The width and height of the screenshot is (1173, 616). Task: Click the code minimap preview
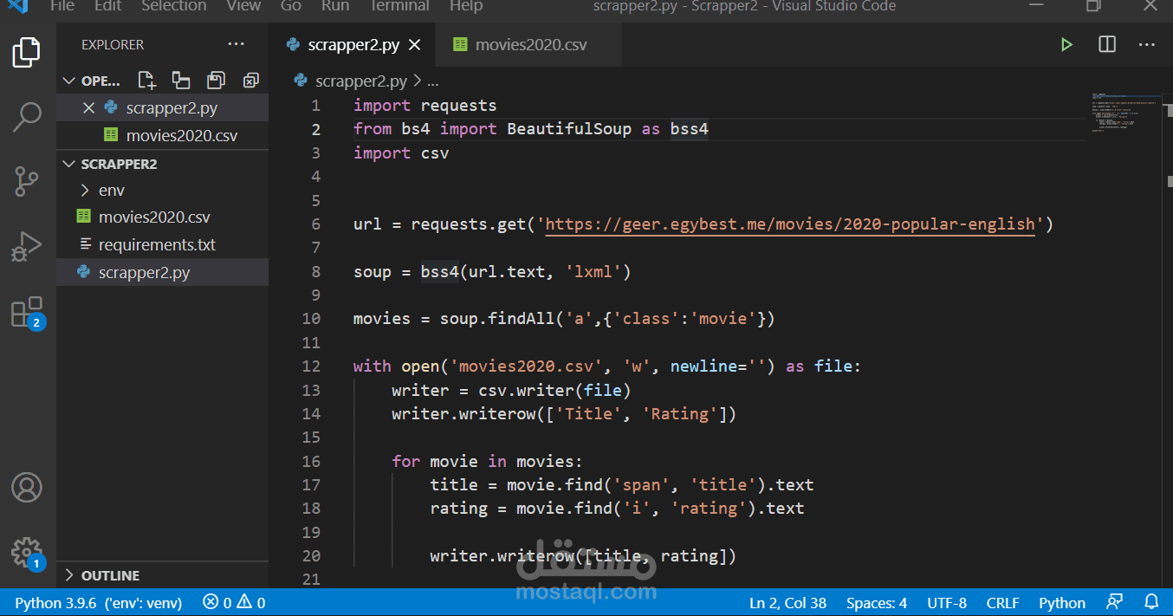(1124, 113)
